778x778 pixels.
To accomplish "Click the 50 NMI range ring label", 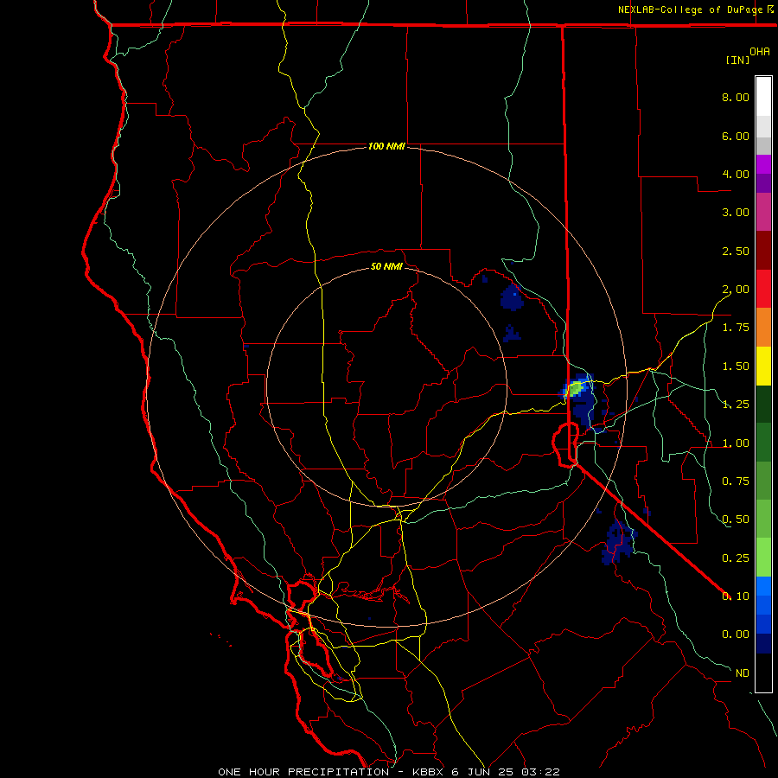I will pyautogui.click(x=386, y=266).
